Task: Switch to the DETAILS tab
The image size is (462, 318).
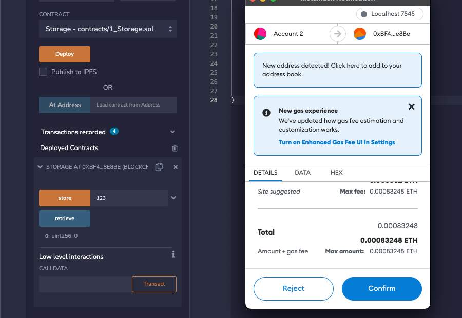Action: (x=265, y=173)
